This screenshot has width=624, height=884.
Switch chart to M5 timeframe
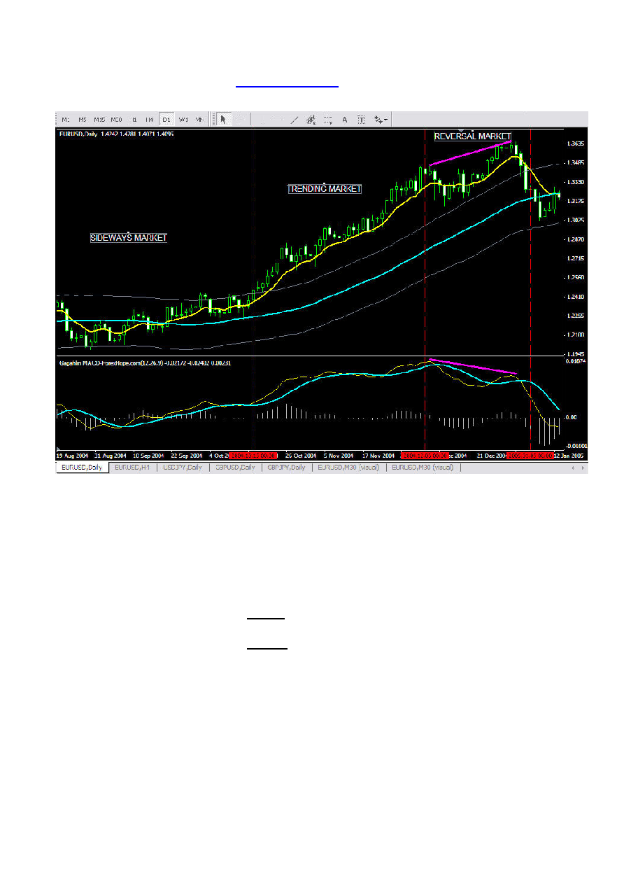[82, 119]
